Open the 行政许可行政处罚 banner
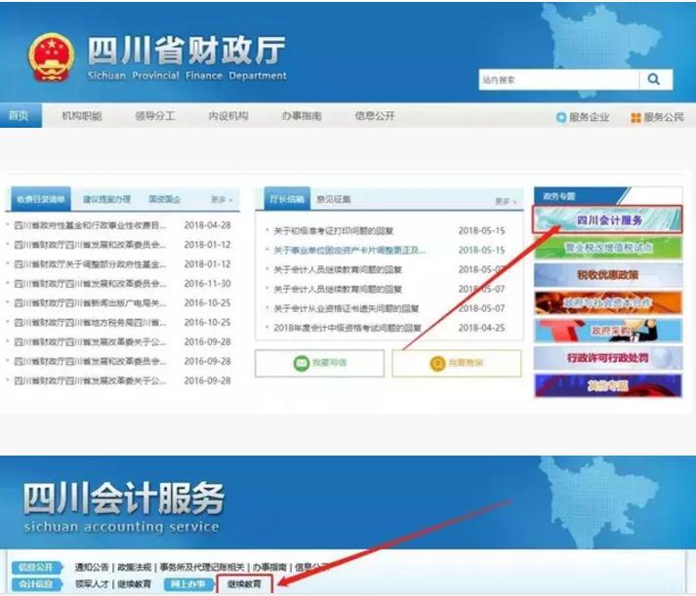The height and width of the screenshot is (596, 696). (607, 358)
